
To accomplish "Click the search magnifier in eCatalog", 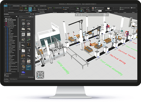I will tap(29, 17).
